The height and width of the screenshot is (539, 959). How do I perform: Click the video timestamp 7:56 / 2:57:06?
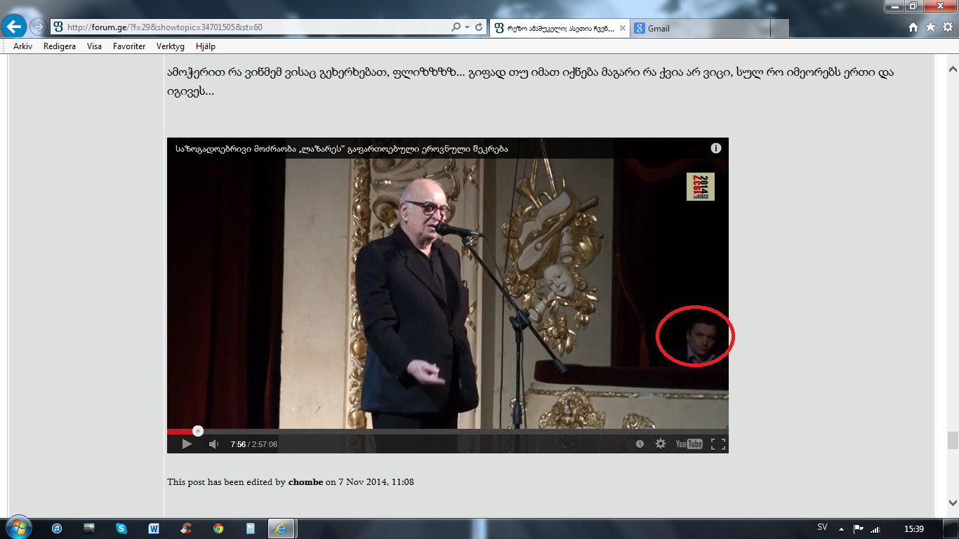[x=254, y=444]
